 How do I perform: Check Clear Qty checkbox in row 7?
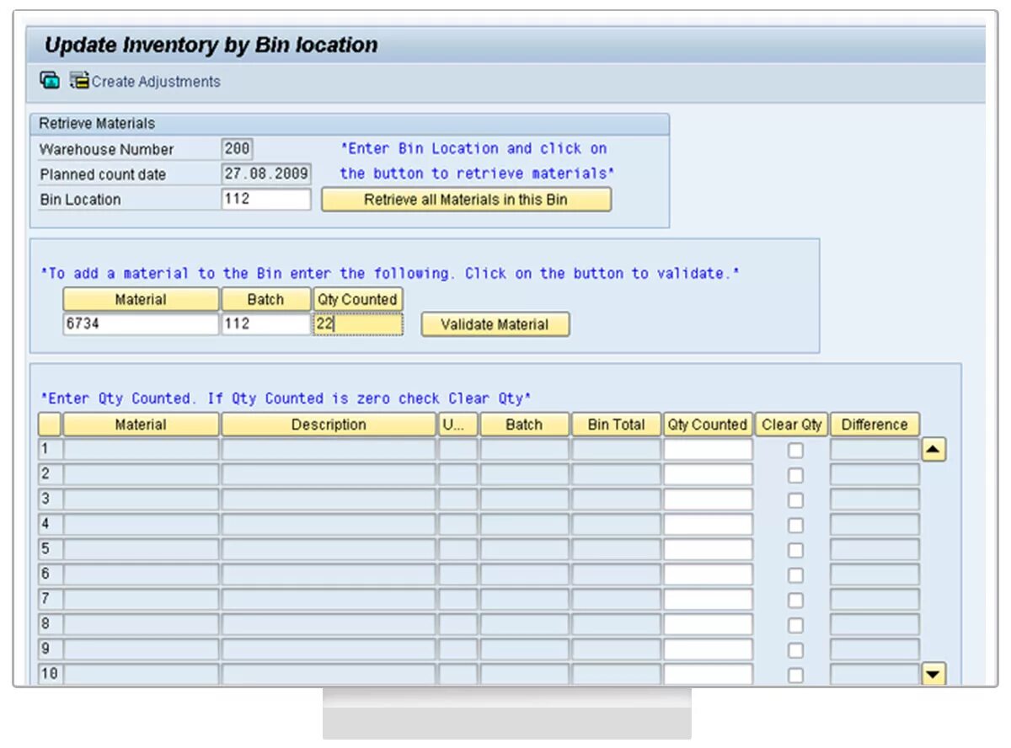795,601
